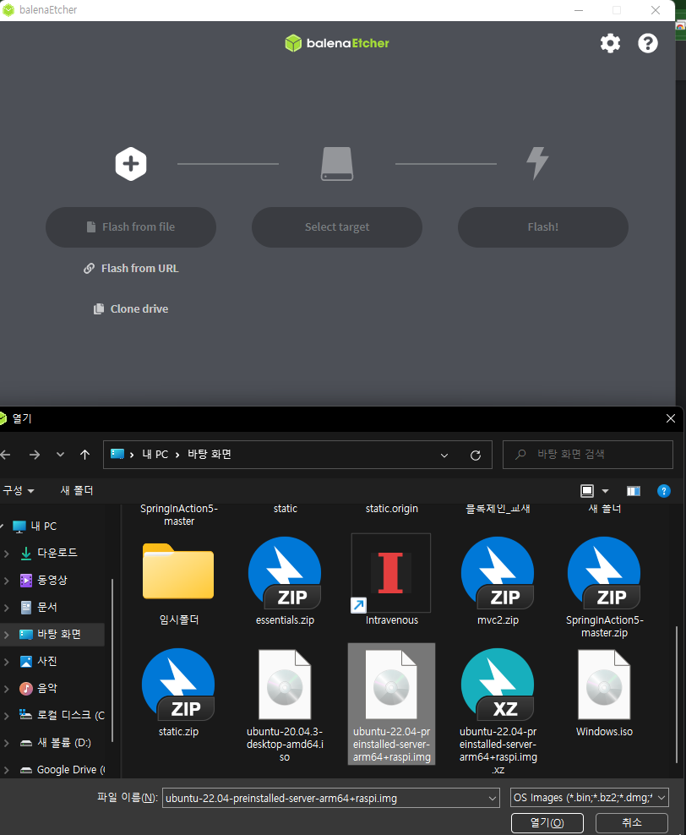The width and height of the screenshot is (686, 835).
Task: Select ubuntu-22.04 raspi.img.xz archive
Action: tap(498, 711)
